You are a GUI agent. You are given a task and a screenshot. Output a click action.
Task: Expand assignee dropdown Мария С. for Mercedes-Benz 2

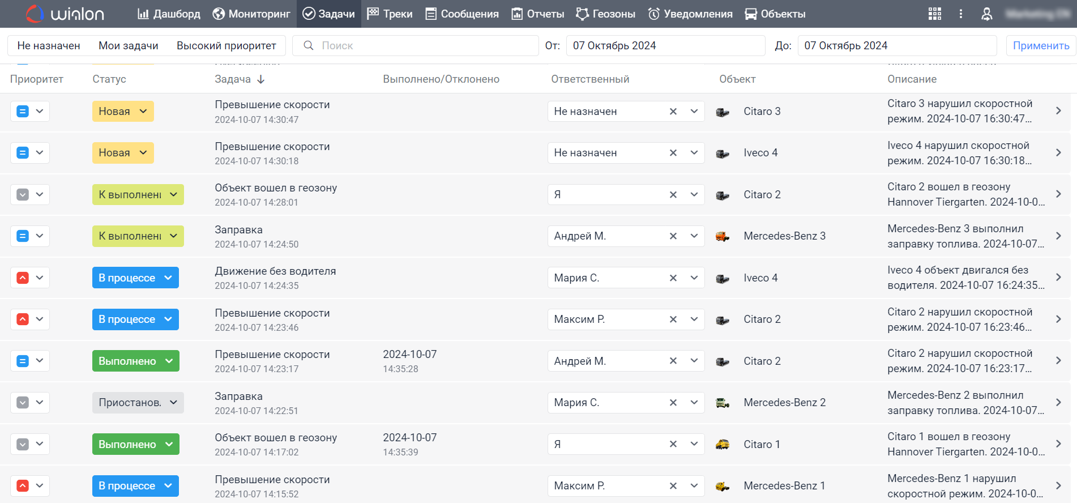tap(694, 403)
